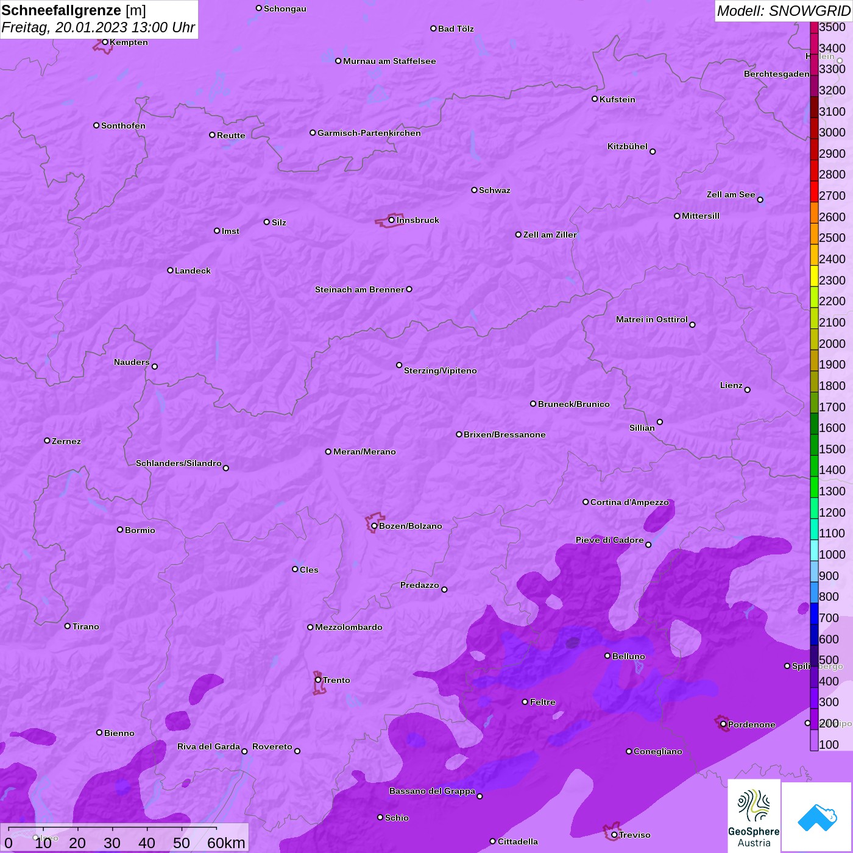Click the 'Kempten' label
Image resolution: width=853 pixels, height=853 pixels.
(129, 42)
